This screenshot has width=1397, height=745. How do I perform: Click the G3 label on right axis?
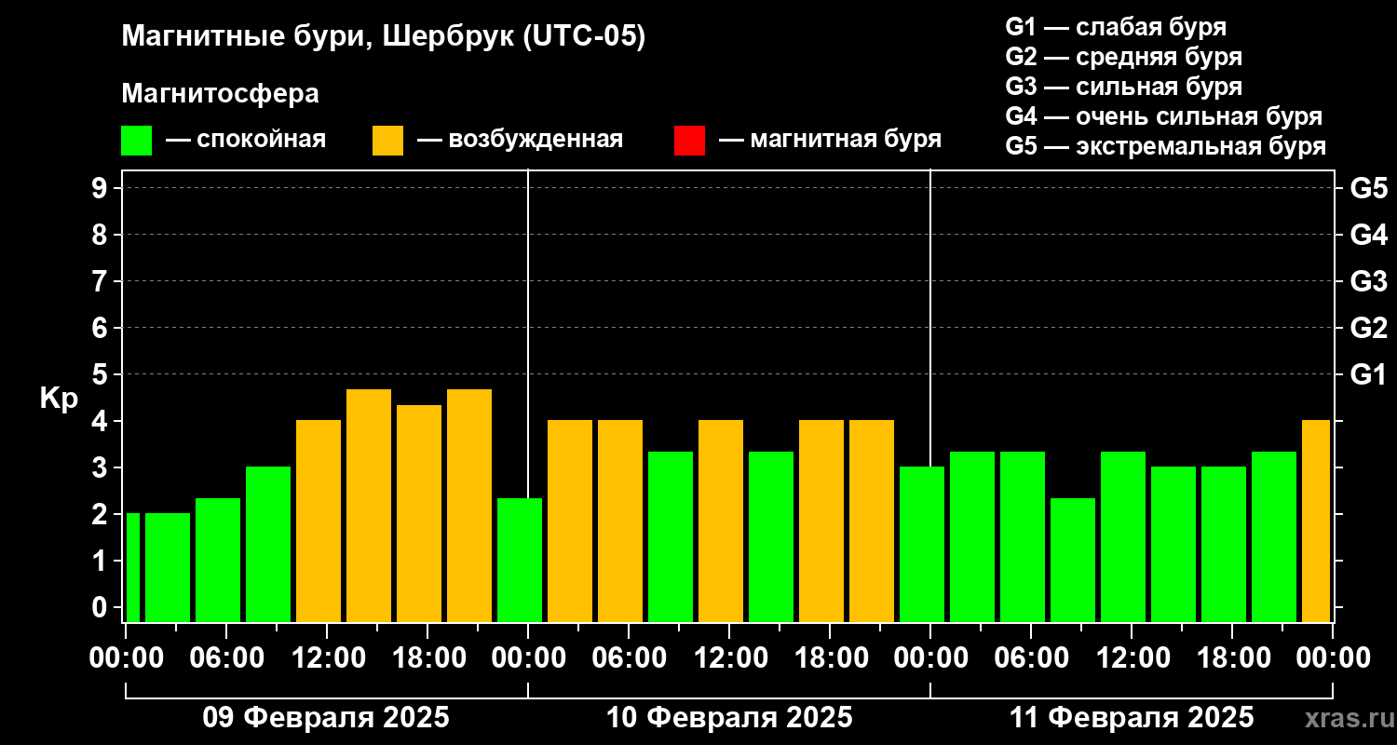pyautogui.click(x=1368, y=281)
